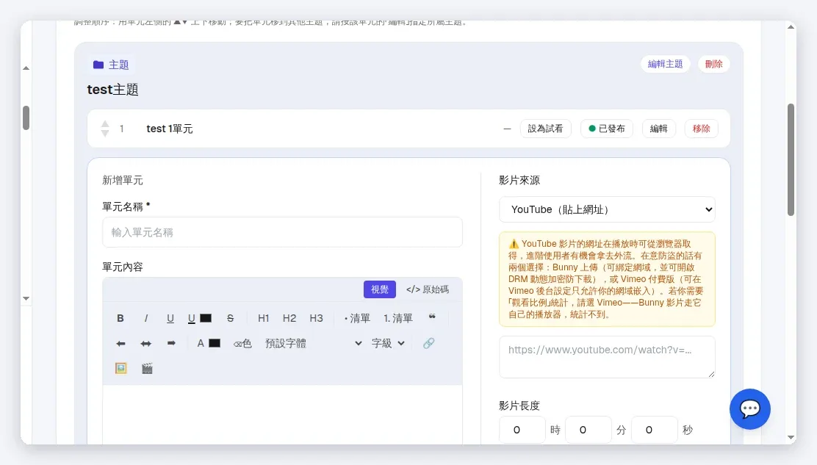Click 移除 for test 1單元

point(702,129)
